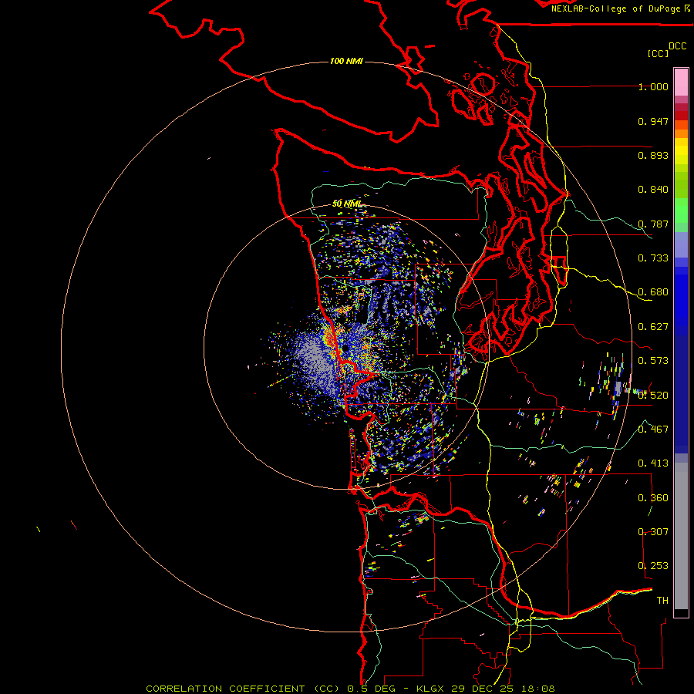Image resolution: width=694 pixels, height=694 pixels.
Task: Click the 0.787 scale value
Action: tap(653, 224)
